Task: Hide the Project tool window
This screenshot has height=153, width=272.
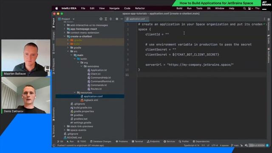Action: click(122, 19)
